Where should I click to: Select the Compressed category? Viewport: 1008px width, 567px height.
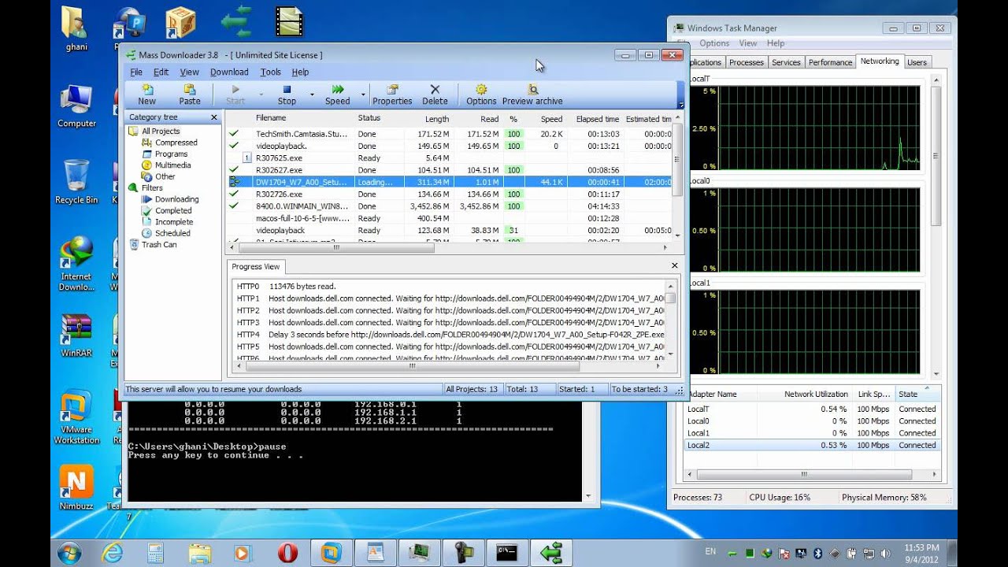176,143
